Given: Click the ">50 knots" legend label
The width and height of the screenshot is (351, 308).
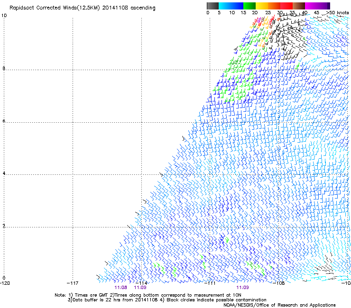Looking at the screenshot, I should coord(338,13).
